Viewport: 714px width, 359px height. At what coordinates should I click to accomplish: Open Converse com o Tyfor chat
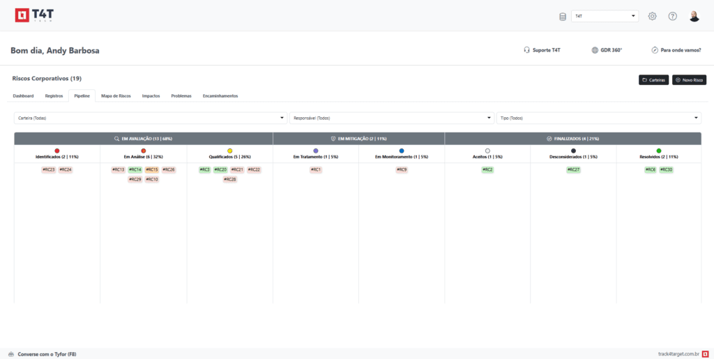coord(42,354)
